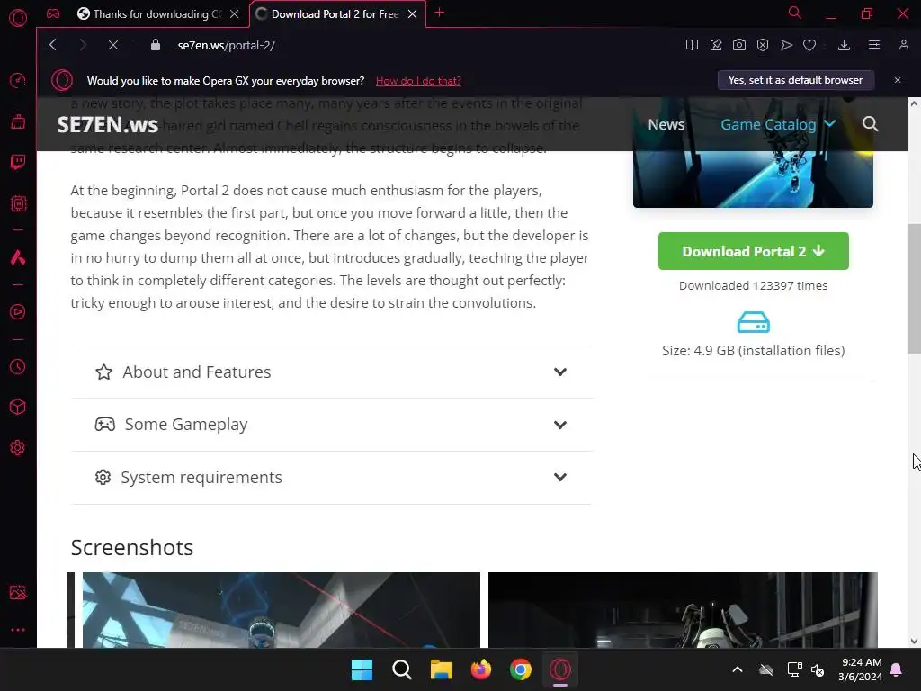Click the scrollbar up arrow
Viewport: 921px width, 691px height.
coord(914,104)
